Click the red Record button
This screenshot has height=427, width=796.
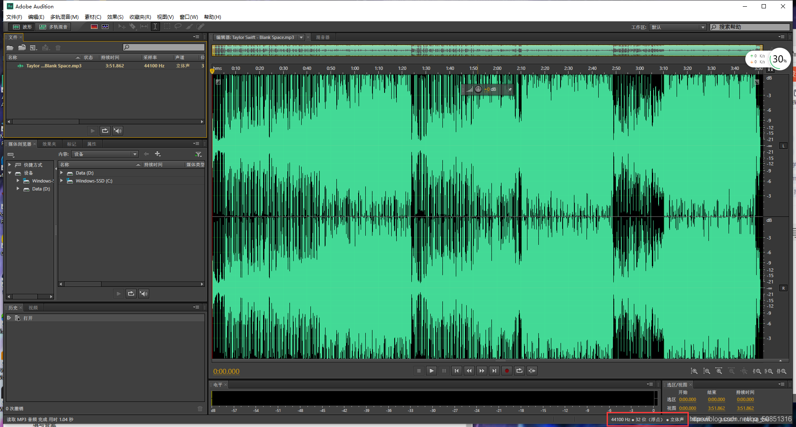(507, 371)
